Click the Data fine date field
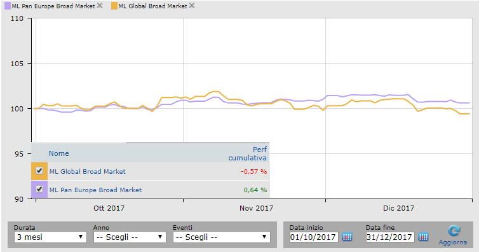 (390, 237)
